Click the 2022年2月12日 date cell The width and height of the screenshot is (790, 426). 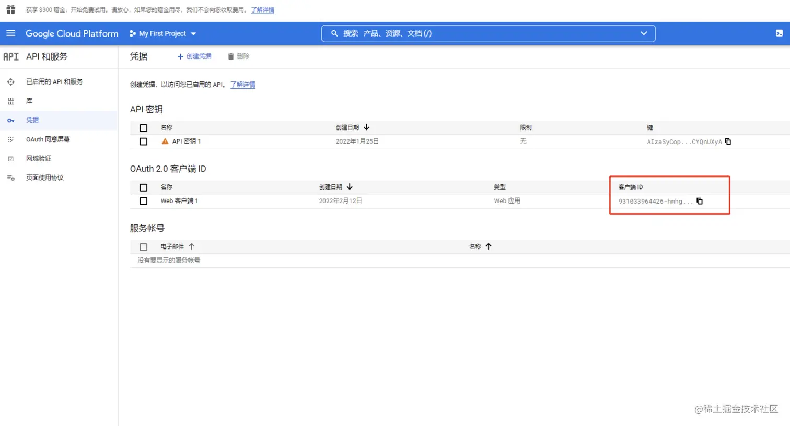[341, 201]
